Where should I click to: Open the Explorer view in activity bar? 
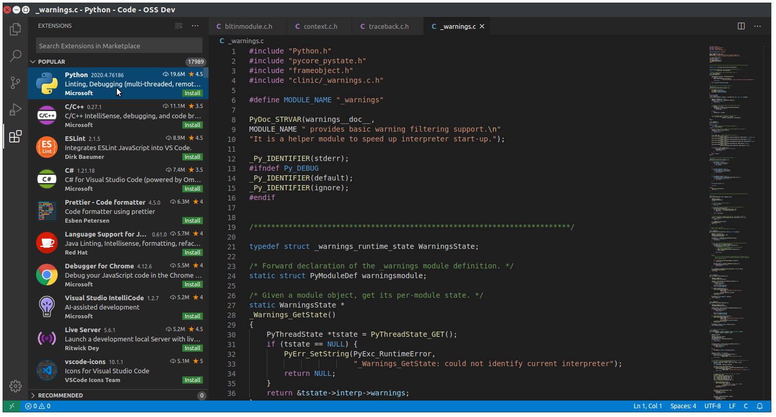click(15, 29)
